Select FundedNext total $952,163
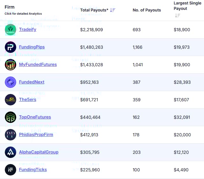This screenshot has height=179, width=204. click(89, 82)
